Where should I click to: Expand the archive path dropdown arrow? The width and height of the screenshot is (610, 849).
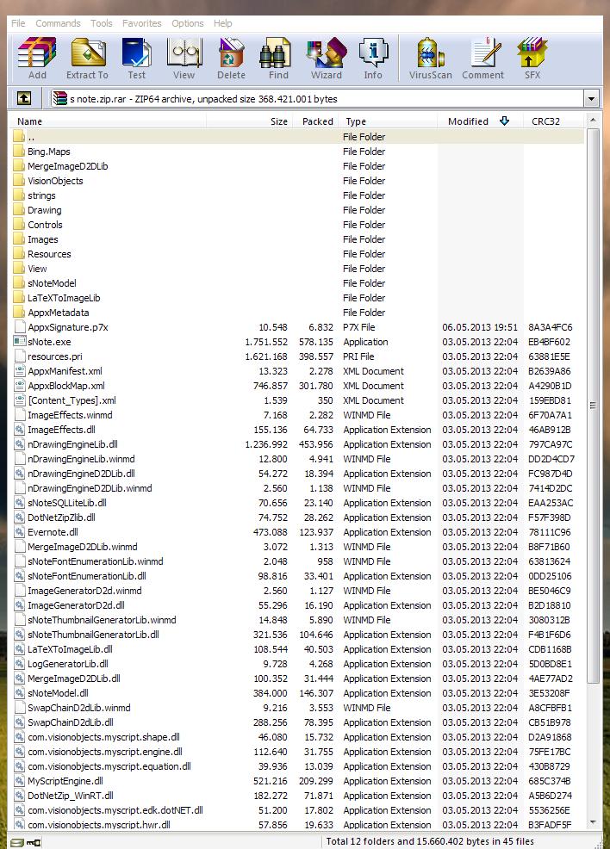pos(591,98)
